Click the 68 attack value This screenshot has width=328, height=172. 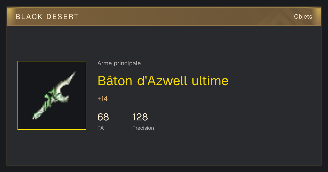pos(103,117)
